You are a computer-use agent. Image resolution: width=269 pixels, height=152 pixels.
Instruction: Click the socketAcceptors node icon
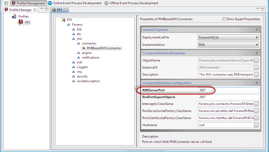tap(74, 81)
